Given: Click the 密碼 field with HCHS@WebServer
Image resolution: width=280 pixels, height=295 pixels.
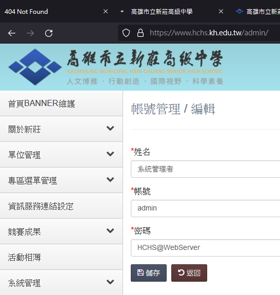Looking at the screenshot, I should (205, 248).
